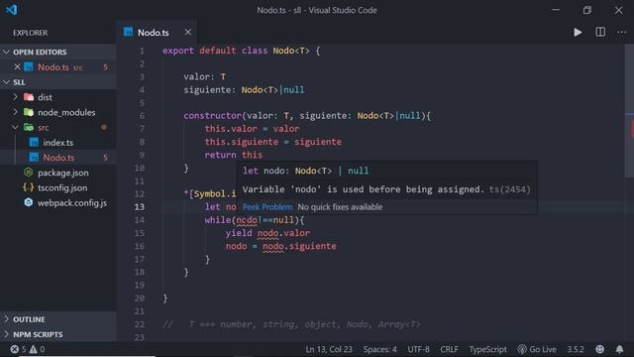The height and width of the screenshot is (357, 634).
Task: Click TypeScript file icon on Nodo.ts tab
Action: [x=128, y=32]
